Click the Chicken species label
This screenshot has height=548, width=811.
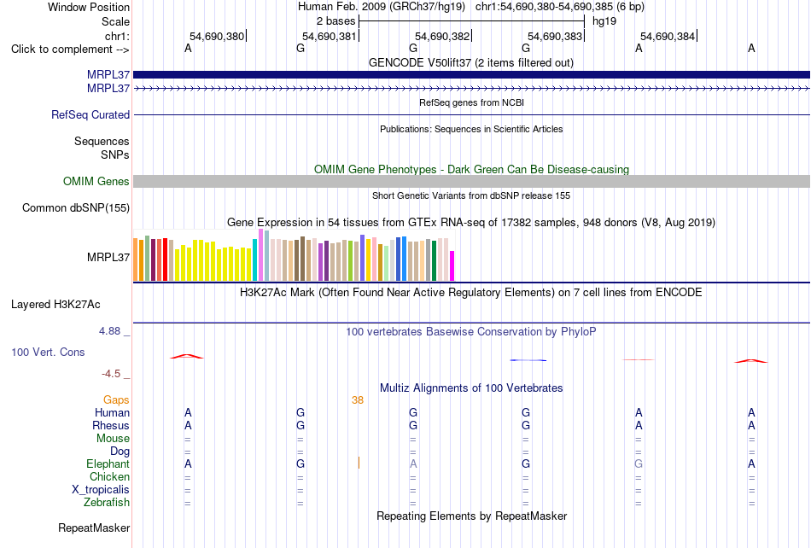click(109, 476)
